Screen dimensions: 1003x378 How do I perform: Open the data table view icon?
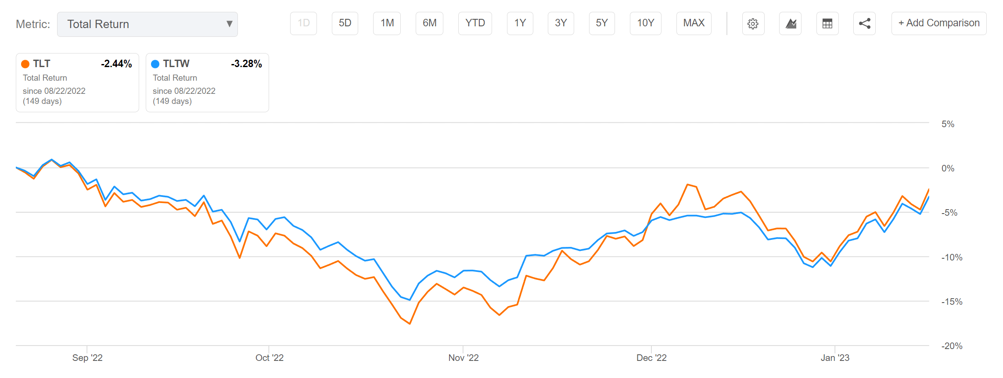(827, 24)
